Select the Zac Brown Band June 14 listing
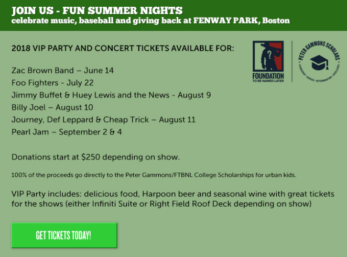 [62, 71]
